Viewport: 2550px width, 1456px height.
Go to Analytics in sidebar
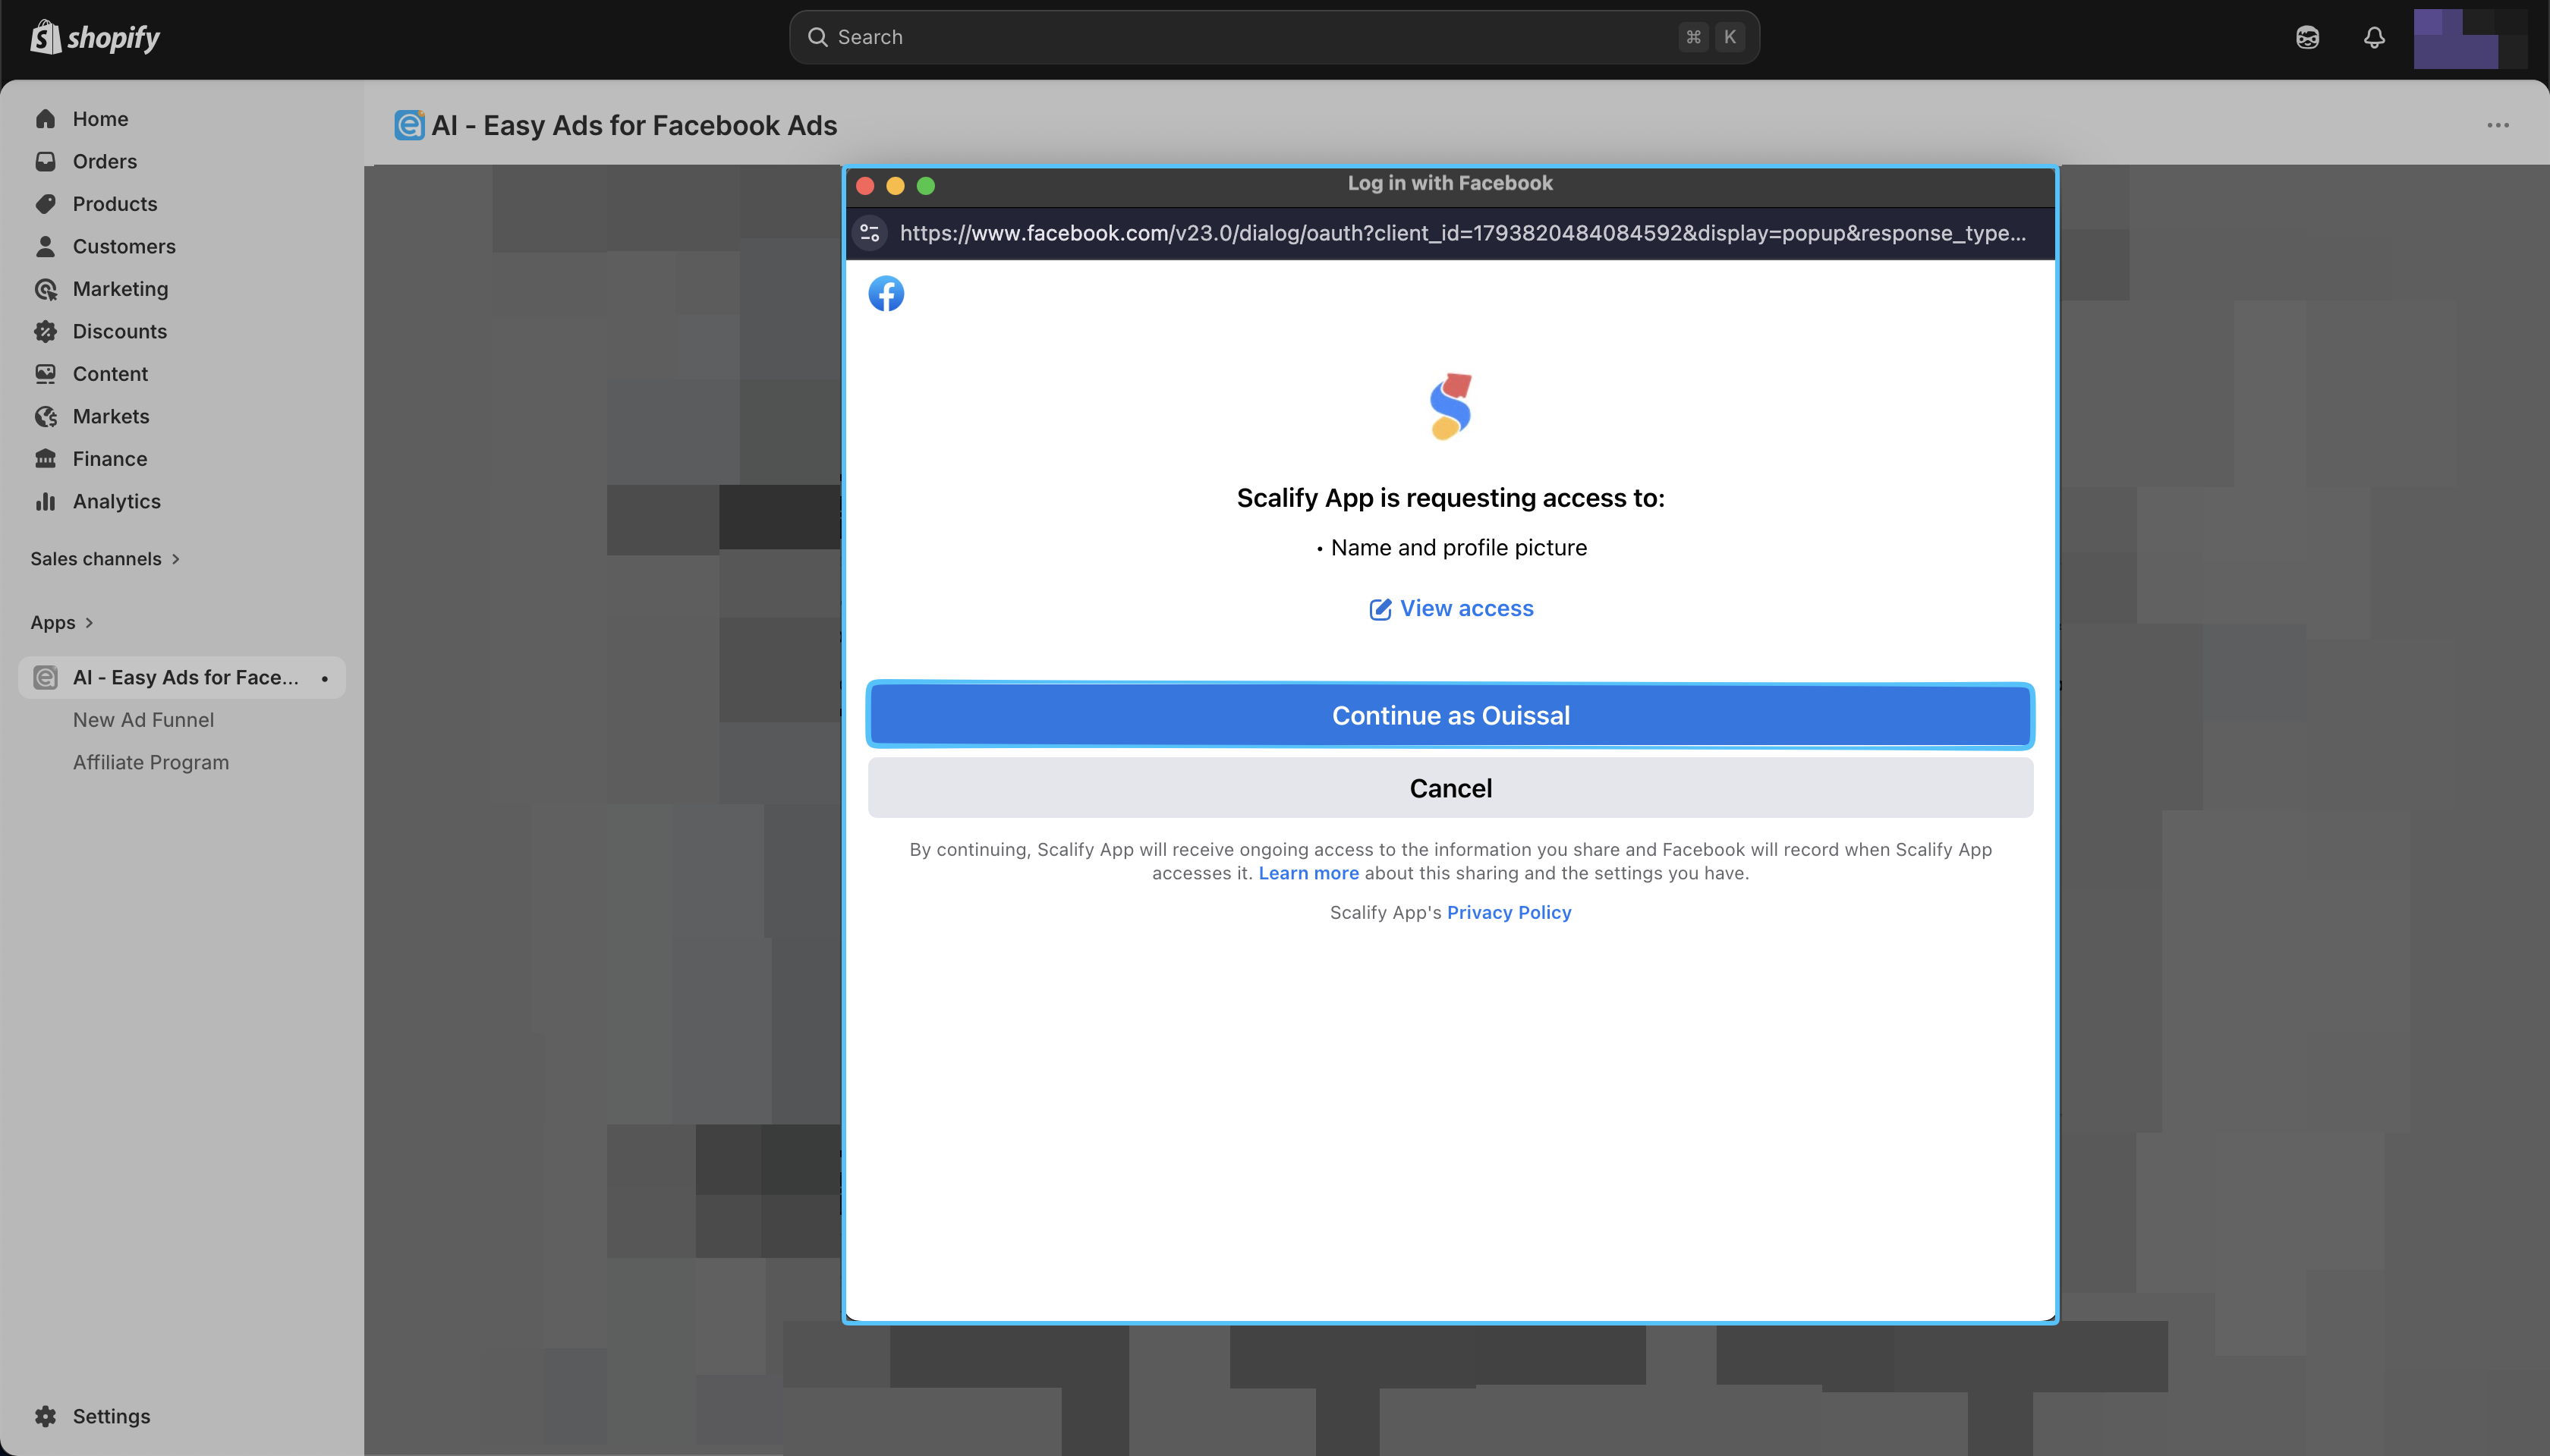pos(116,501)
